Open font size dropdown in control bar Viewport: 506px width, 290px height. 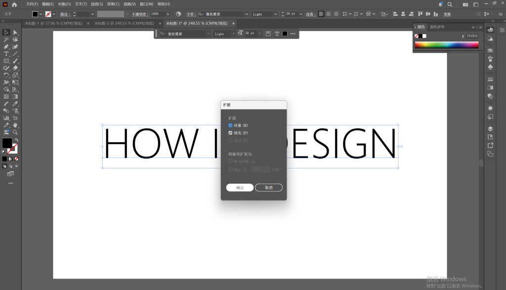tap(301, 14)
